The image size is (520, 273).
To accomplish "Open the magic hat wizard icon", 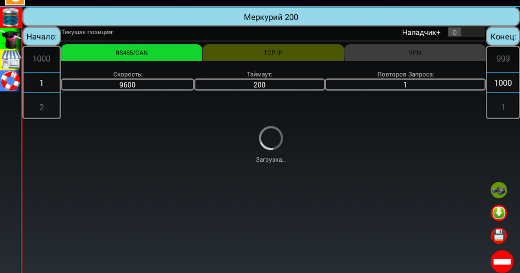I will pyautogui.click(x=10, y=39).
